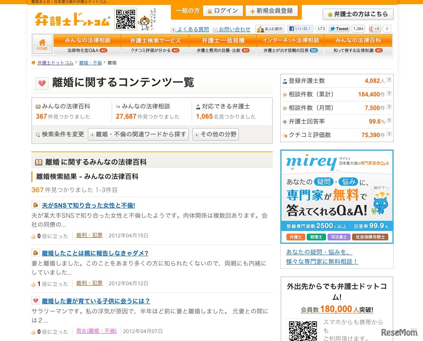Viewport: 423px width, 341px height.
Task: Click the ログイン button
Action: [223, 11]
